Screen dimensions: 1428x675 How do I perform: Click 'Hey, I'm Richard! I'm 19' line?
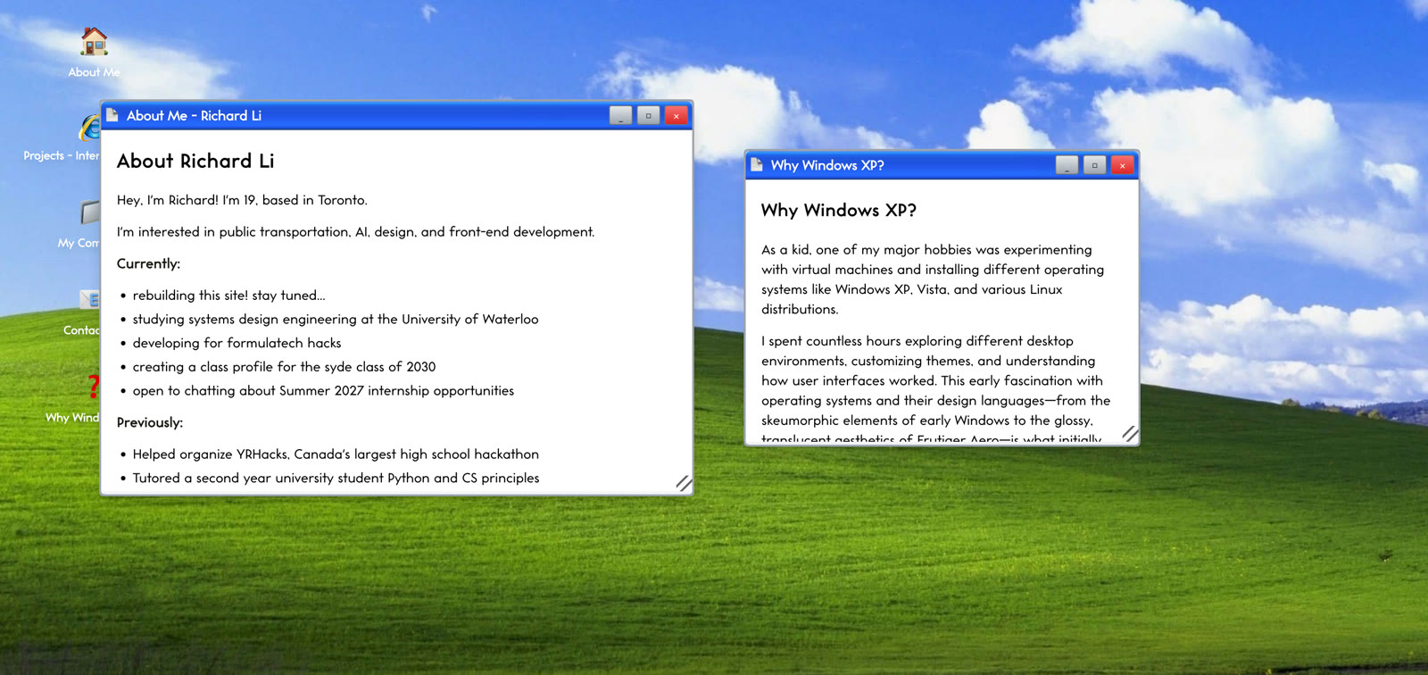point(242,200)
